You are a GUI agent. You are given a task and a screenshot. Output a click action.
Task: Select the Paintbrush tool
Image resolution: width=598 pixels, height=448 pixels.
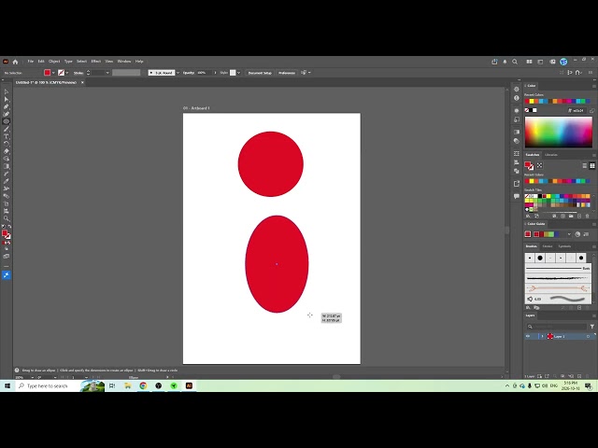click(x=7, y=129)
